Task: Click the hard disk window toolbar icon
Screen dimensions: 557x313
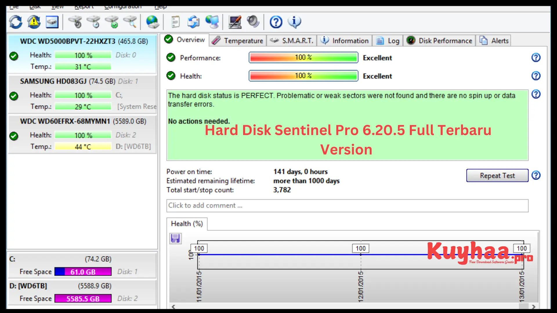Action: 52,22
